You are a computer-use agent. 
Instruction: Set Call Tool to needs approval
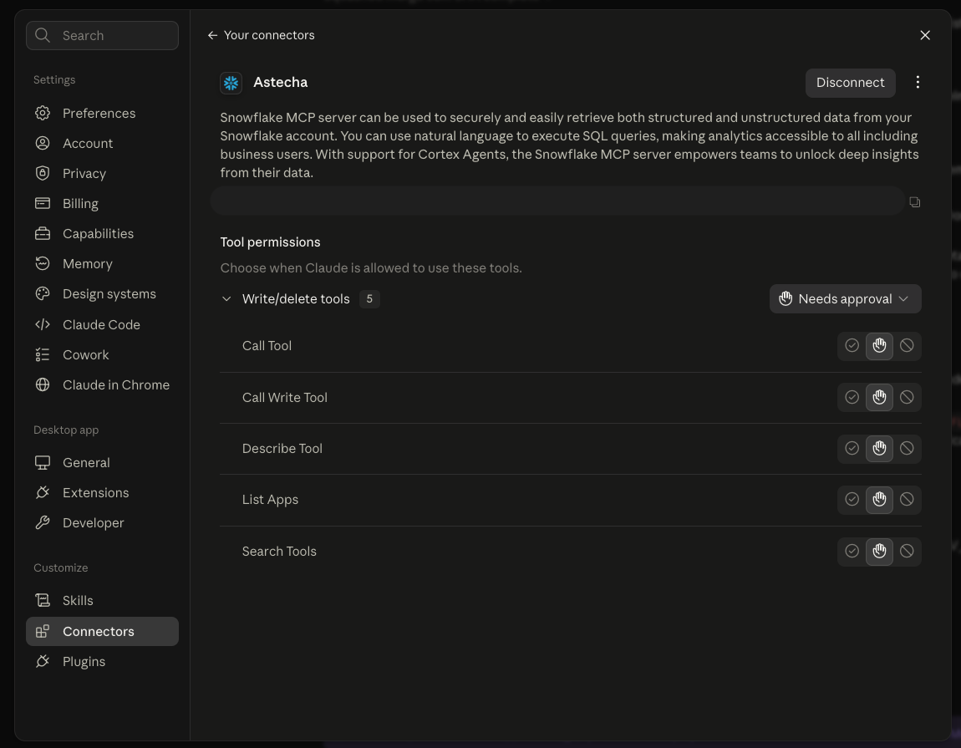tap(879, 345)
